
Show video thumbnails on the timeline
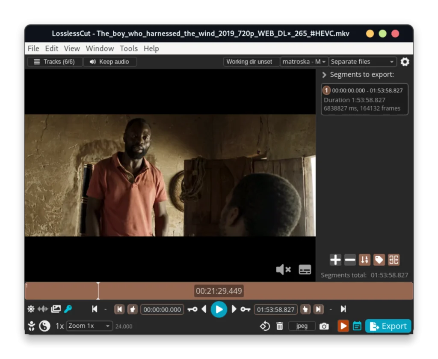pos(56,309)
